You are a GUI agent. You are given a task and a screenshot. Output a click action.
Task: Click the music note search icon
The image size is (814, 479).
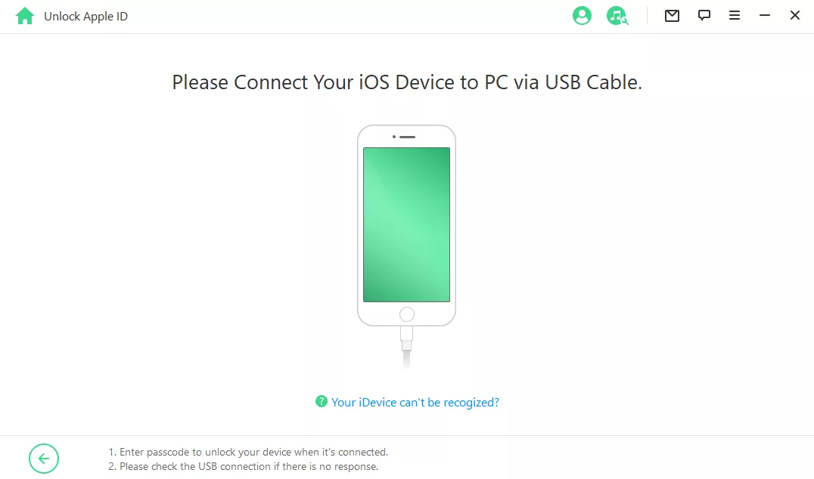(x=617, y=16)
